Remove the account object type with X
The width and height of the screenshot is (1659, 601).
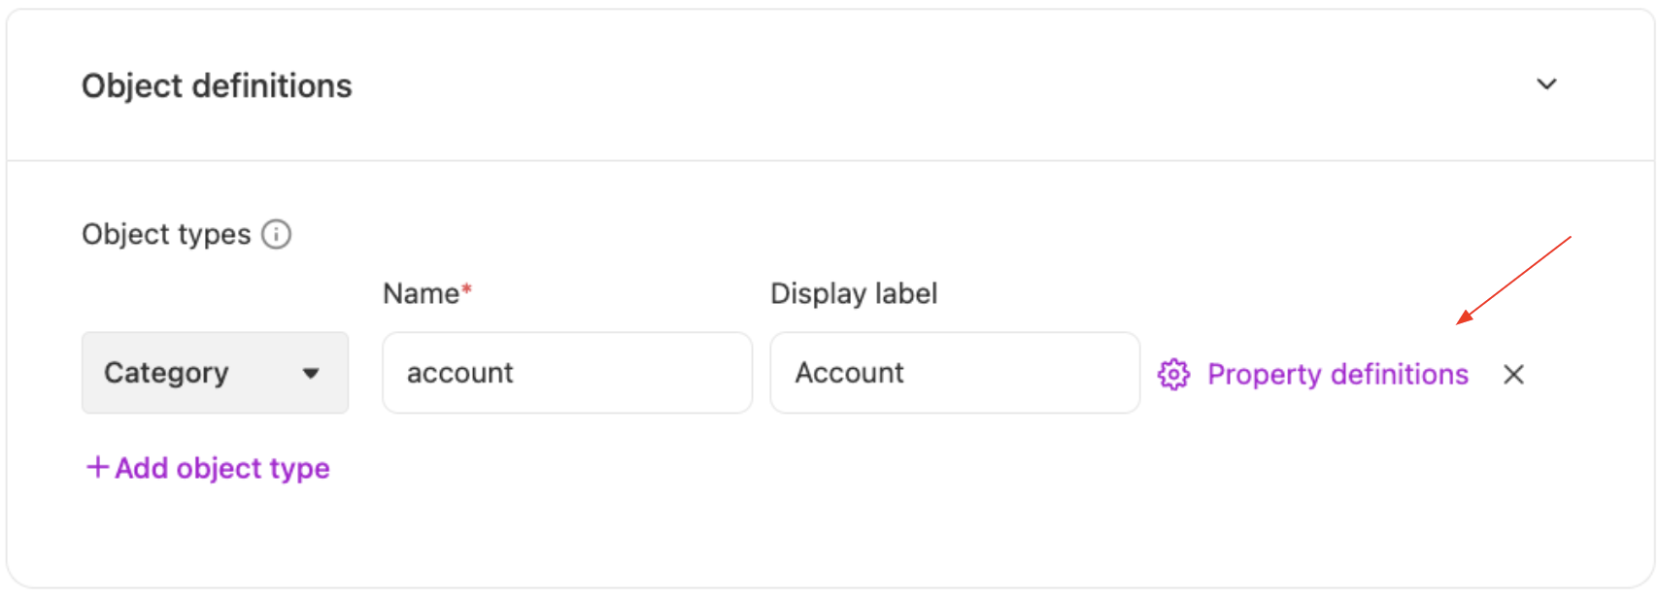coord(1513,374)
